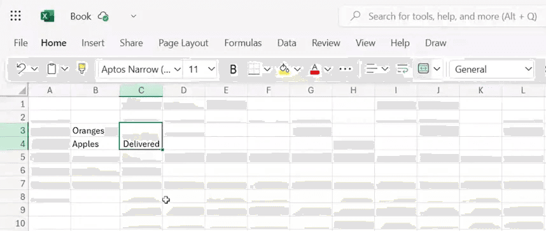Viewport: 546px width, 231px height.
Task: Expand merge options arrow
Action: coord(437,69)
